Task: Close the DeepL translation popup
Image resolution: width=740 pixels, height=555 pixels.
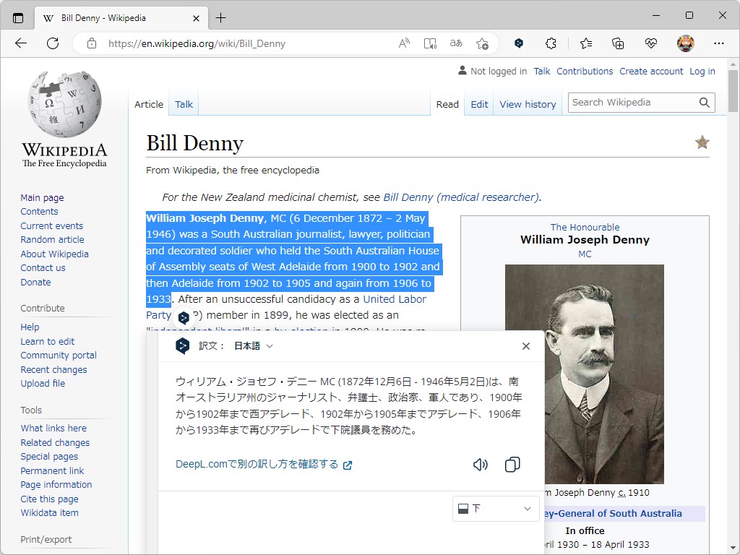Action: [x=525, y=346]
